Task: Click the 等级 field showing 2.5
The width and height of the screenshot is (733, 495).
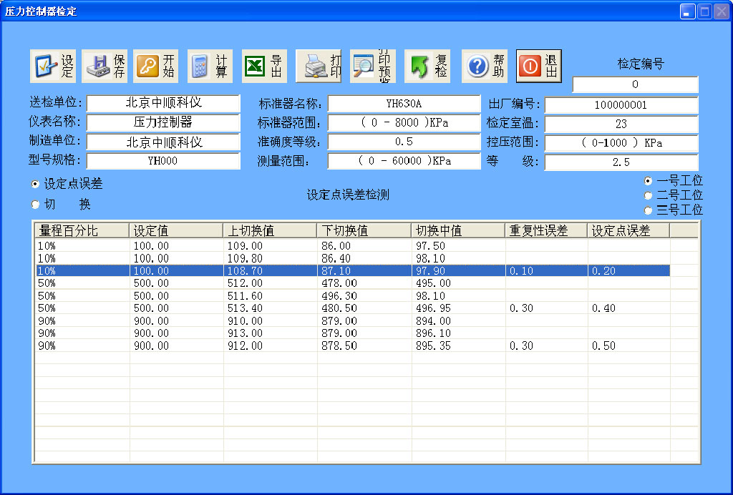Action: point(621,162)
